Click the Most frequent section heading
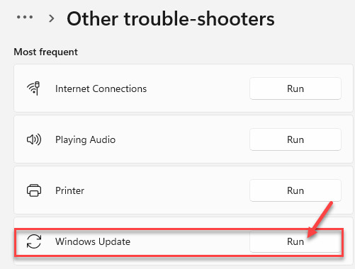 pyautogui.click(x=45, y=52)
